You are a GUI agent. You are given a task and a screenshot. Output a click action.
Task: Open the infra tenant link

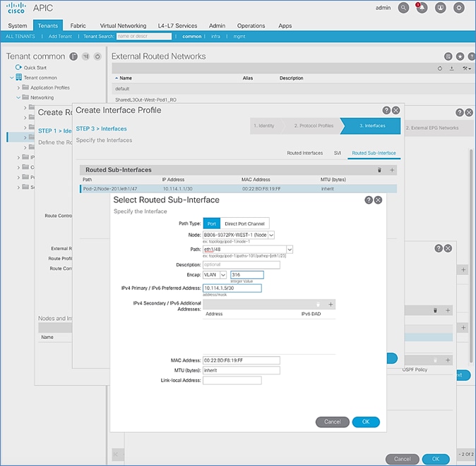pos(215,37)
